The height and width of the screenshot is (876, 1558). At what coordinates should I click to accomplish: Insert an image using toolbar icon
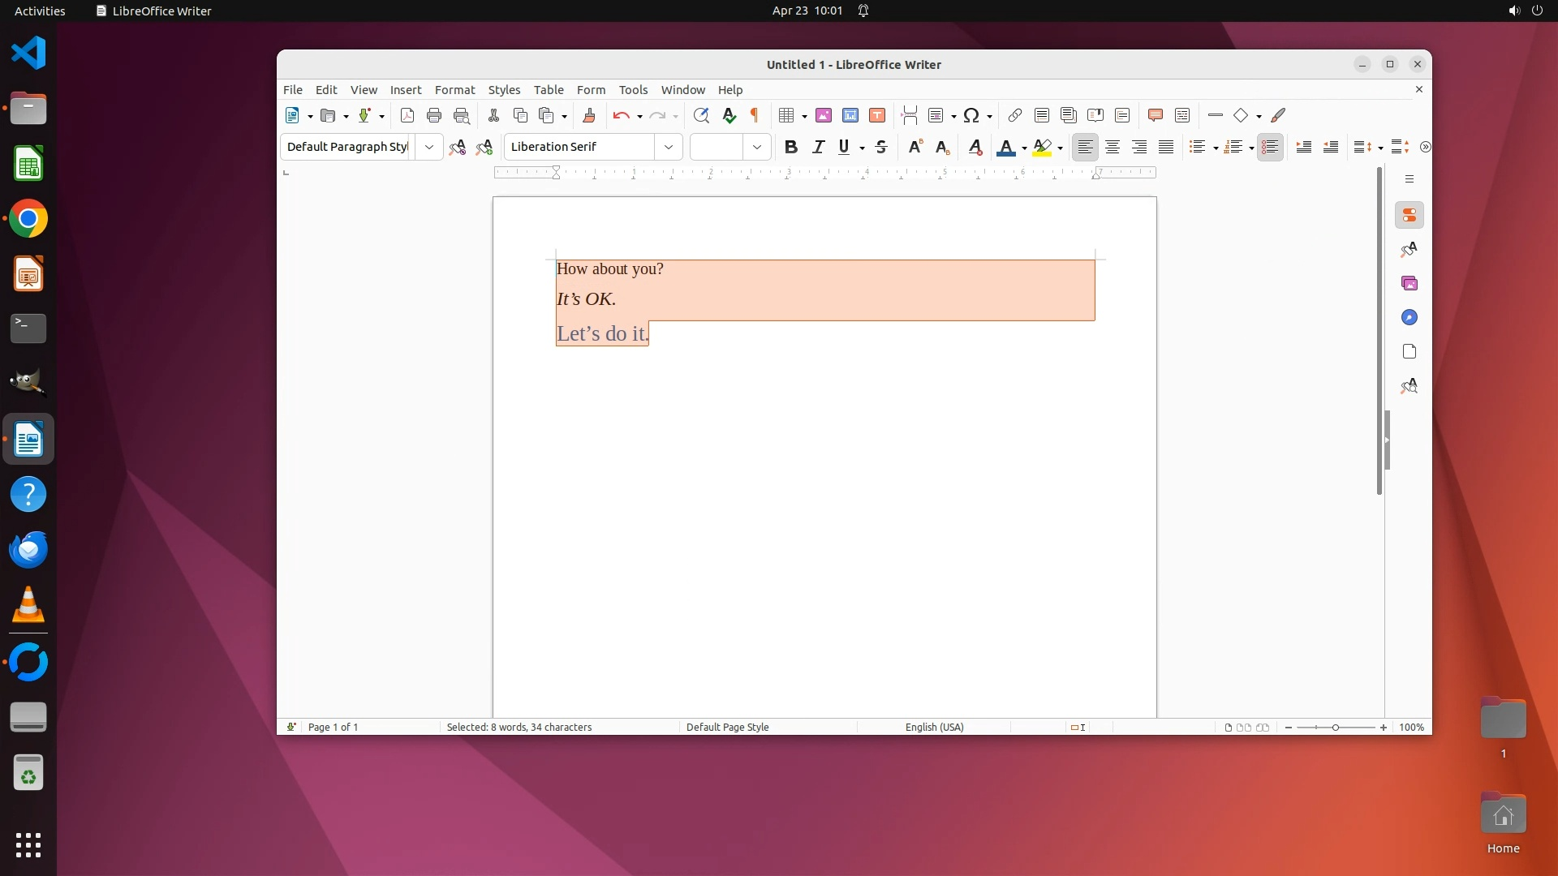(x=823, y=115)
